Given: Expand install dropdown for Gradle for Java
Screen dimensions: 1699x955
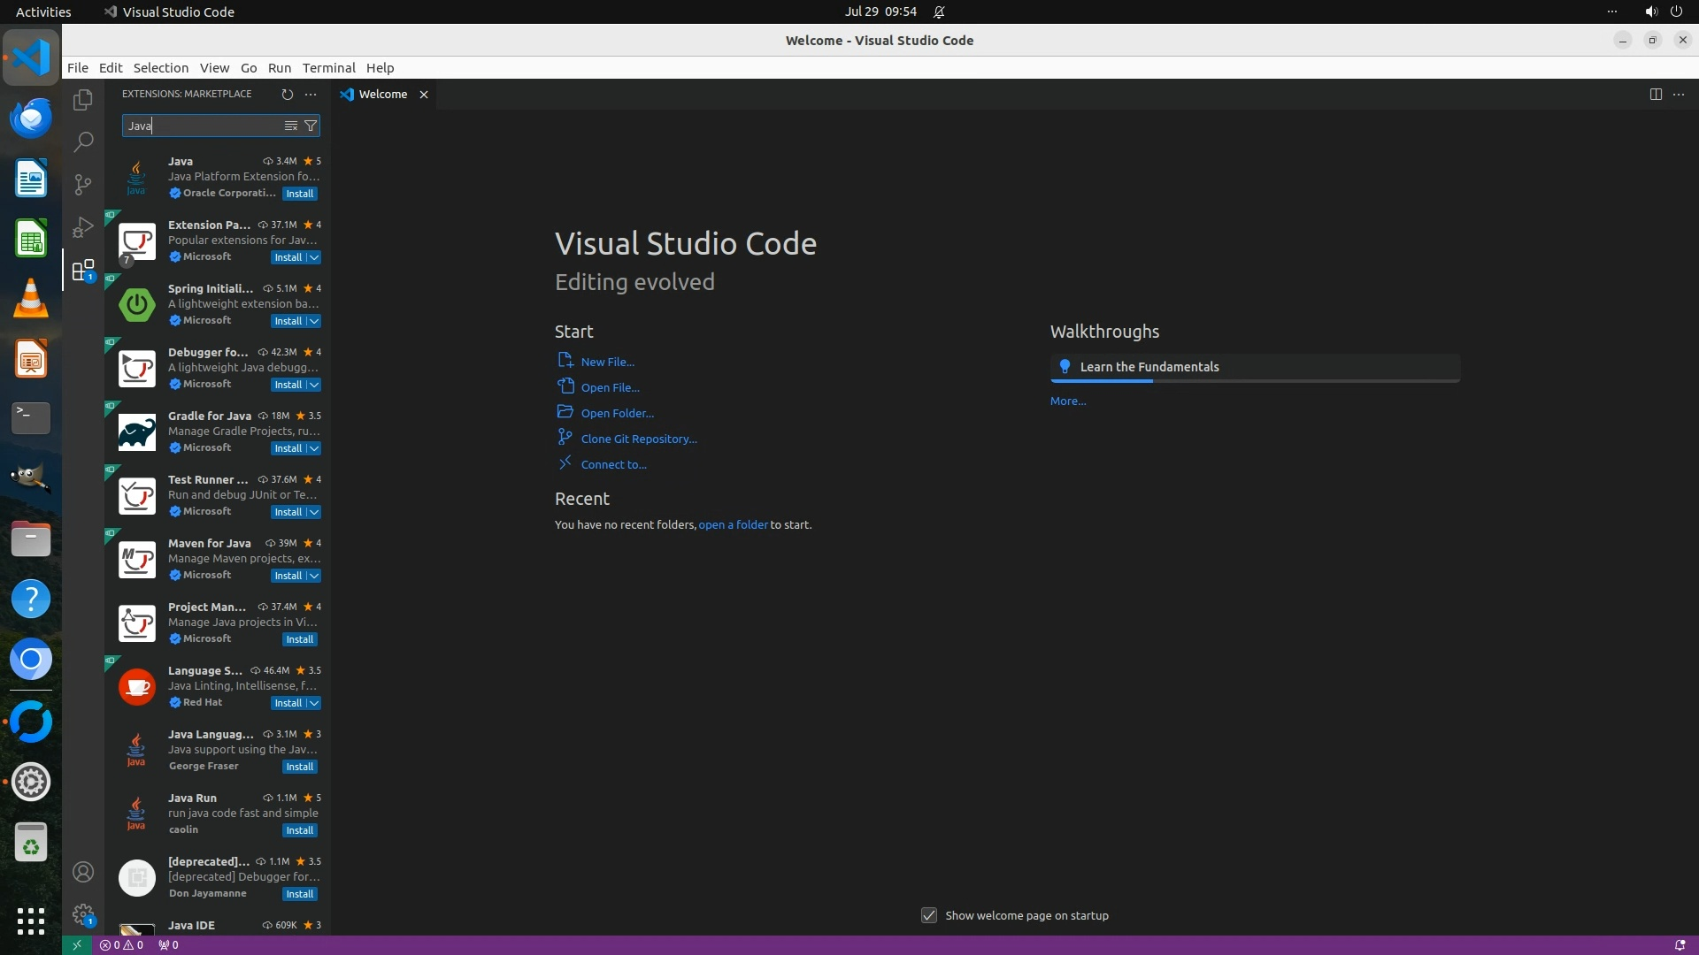Looking at the screenshot, I should click(314, 448).
